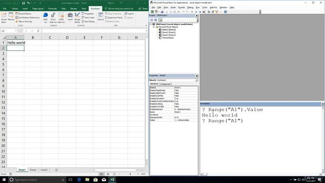Screen dimensions: 325x183
Task: Open the blue Add-ins button
Action: point(45,18)
